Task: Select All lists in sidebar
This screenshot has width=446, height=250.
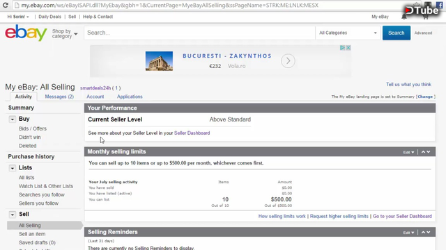Action: (x=26, y=178)
